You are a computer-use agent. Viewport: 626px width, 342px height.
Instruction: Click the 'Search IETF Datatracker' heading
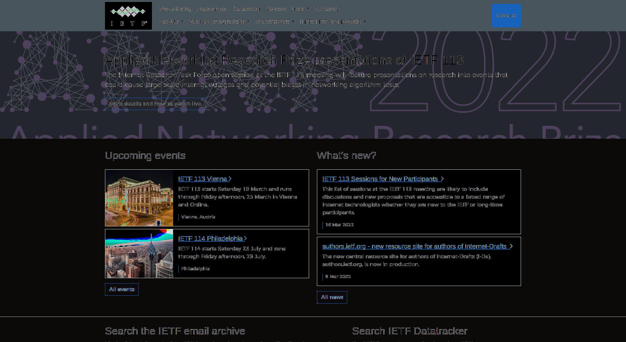click(x=410, y=331)
